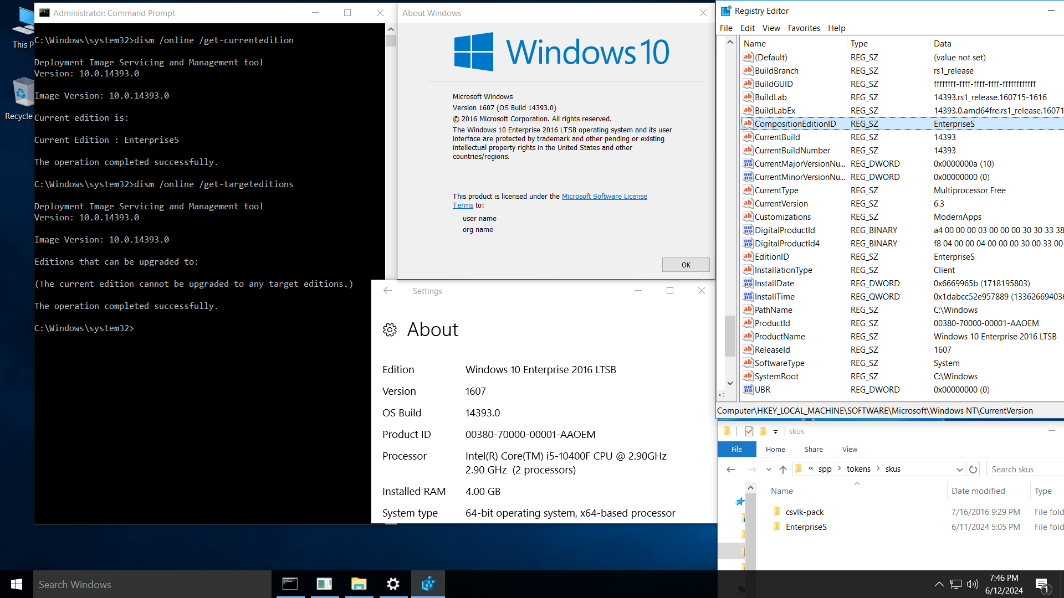Click the Search skus input field
The image size is (1064, 598).
(x=1025, y=470)
